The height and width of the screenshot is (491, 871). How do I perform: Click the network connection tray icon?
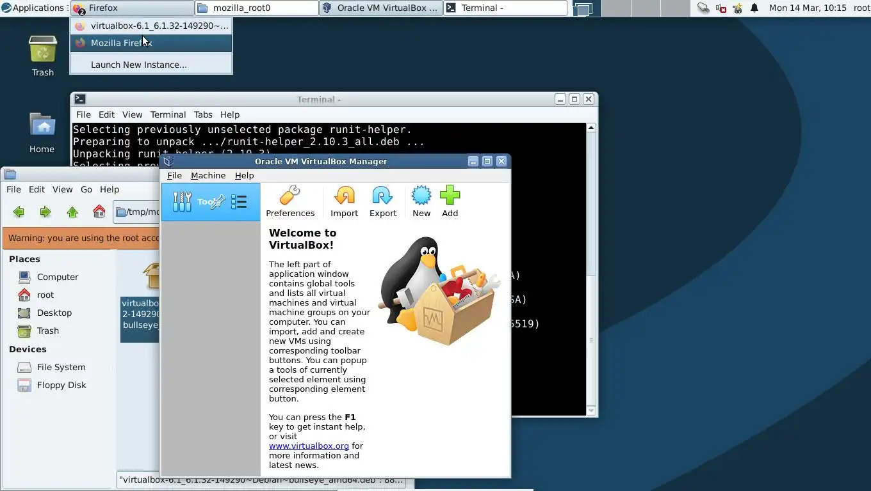coord(703,8)
